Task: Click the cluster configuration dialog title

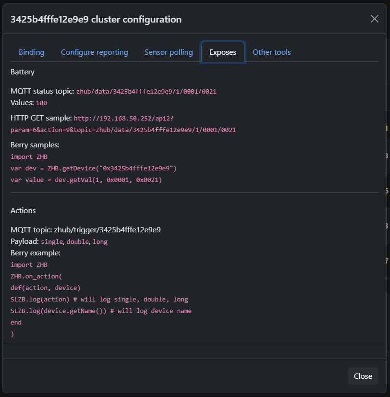Action: click(96, 20)
